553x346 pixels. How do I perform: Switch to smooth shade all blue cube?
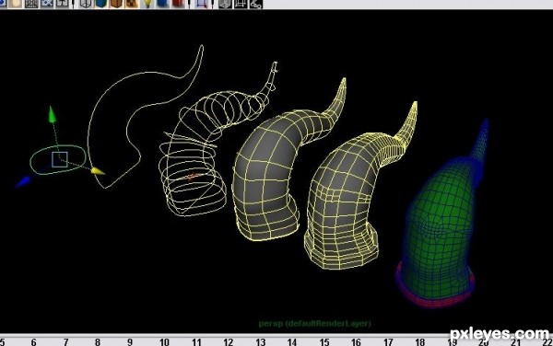click(x=100, y=4)
